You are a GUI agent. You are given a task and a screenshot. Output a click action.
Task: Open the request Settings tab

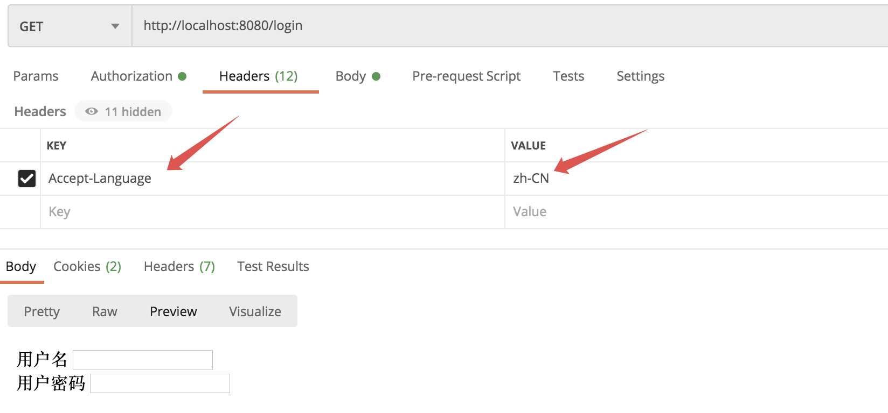coord(640,76)
